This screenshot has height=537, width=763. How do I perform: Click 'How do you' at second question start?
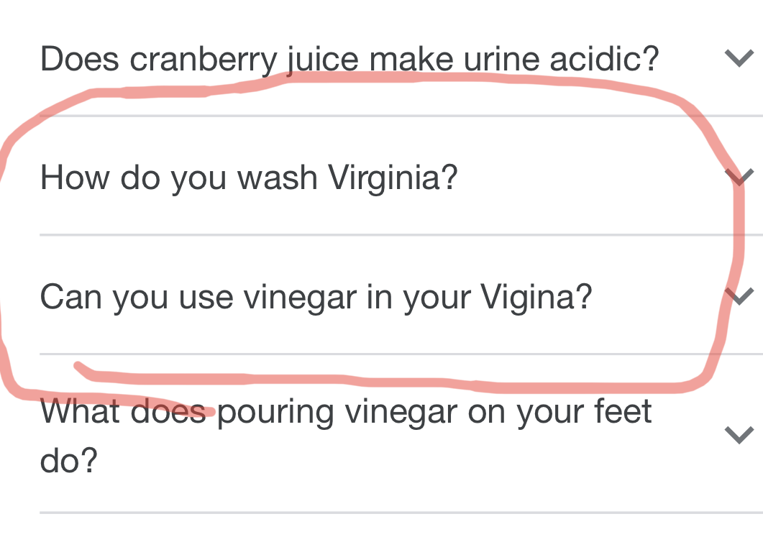pyautogui.click(x=133, y=178)
